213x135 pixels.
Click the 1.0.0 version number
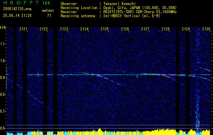46,3
